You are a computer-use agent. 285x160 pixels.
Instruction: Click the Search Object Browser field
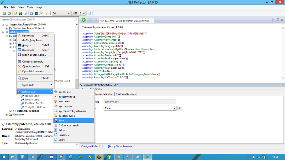[39, 19]
